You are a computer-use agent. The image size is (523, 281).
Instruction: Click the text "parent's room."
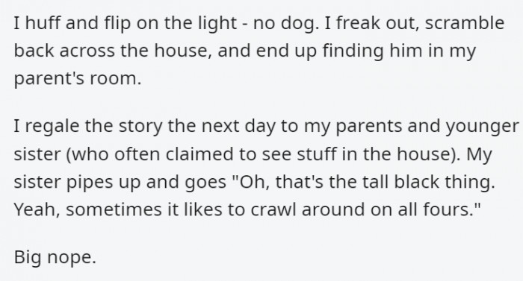click(78, 79)
